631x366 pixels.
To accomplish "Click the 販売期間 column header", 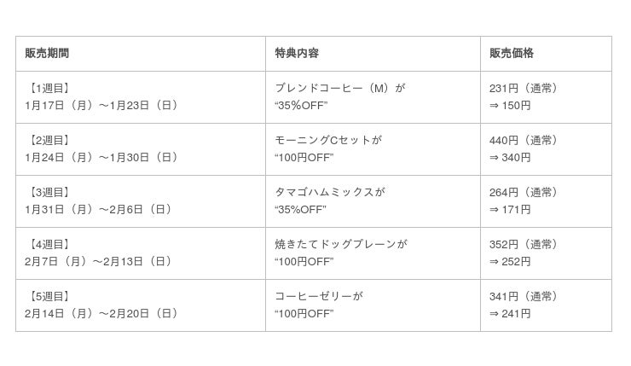I will pos(47,53).
